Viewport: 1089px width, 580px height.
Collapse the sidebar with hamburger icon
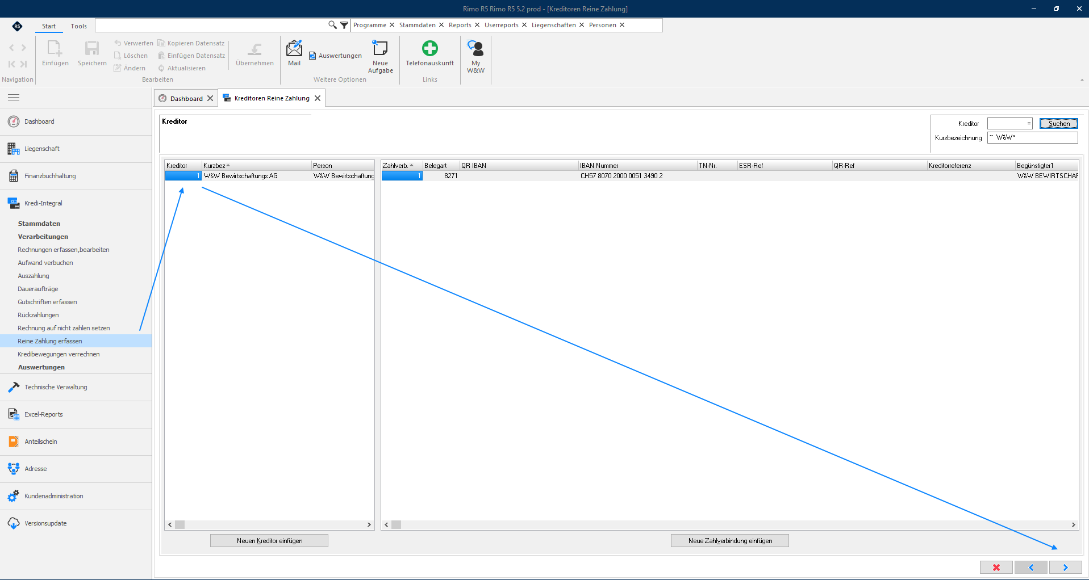click(14, 98)
